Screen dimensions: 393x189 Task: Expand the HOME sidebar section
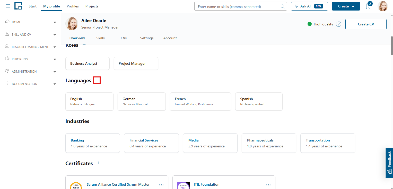click(55, 22)
